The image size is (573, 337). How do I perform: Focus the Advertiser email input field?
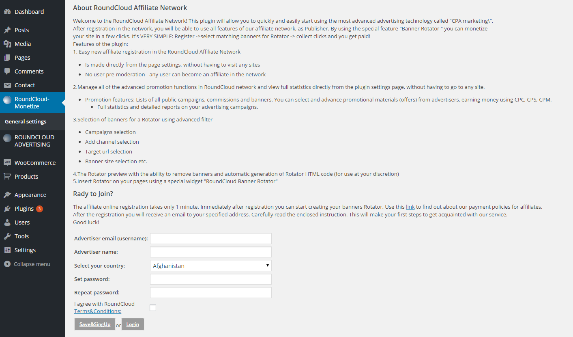pos(211,238)
